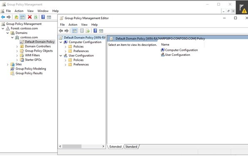Expand the Group Policy Objects node

point(17,51)
